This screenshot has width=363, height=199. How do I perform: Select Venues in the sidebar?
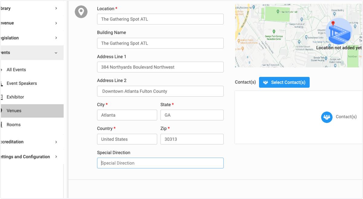tap(32, 111)
